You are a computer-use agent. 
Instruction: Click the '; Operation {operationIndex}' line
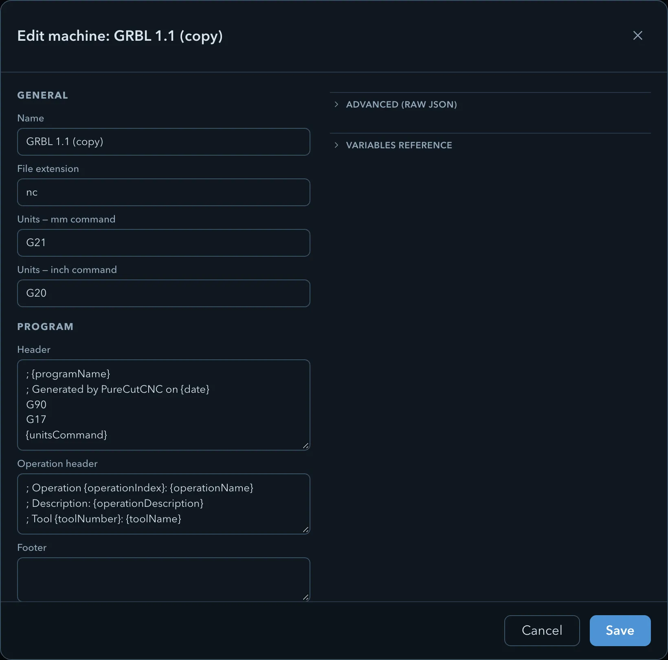point(140,488)
